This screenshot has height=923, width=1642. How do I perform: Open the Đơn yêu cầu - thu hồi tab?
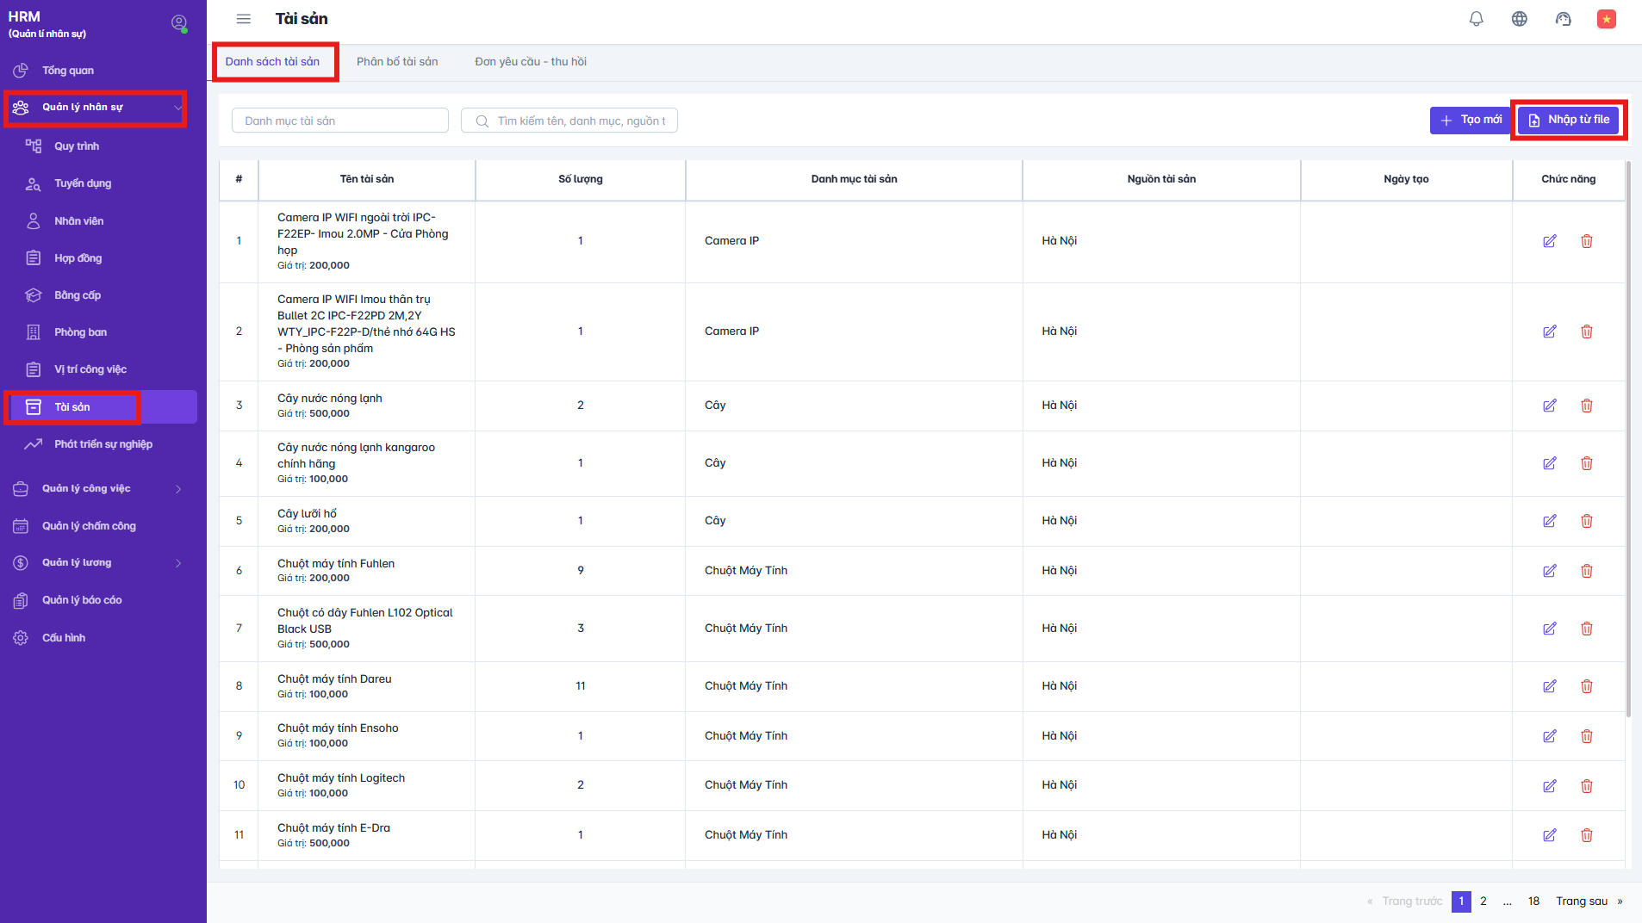[530, 62]
